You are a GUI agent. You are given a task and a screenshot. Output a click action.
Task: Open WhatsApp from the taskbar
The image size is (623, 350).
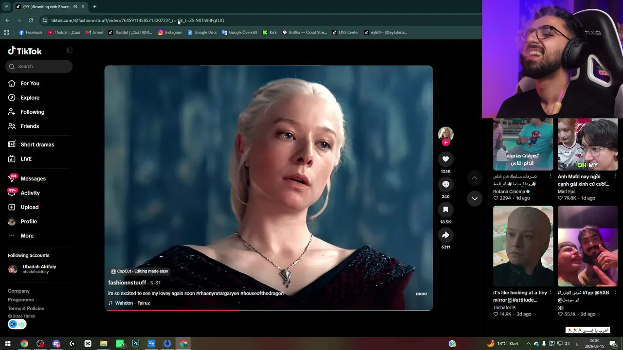click(120, 344)
